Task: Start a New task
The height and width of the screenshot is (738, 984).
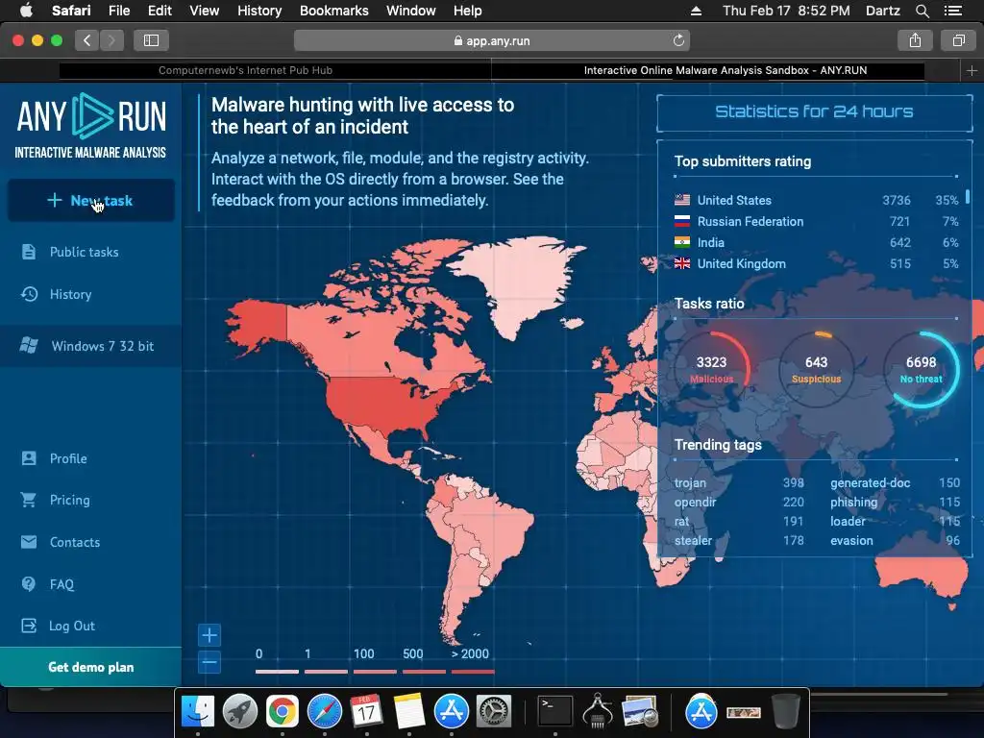Action: pos(91,200)
